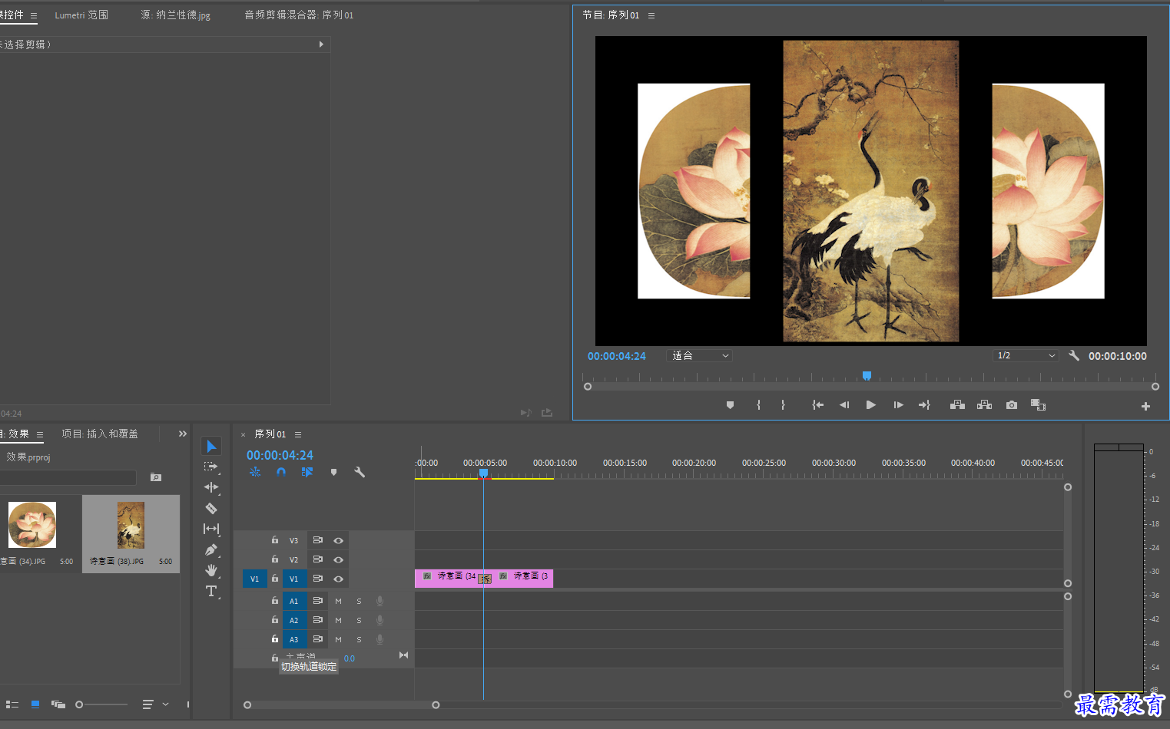This screenshot has width=1170, height=729.
Task: Click insert-as-nest sequence toggle icon in timeline
Action: (255, 472)
